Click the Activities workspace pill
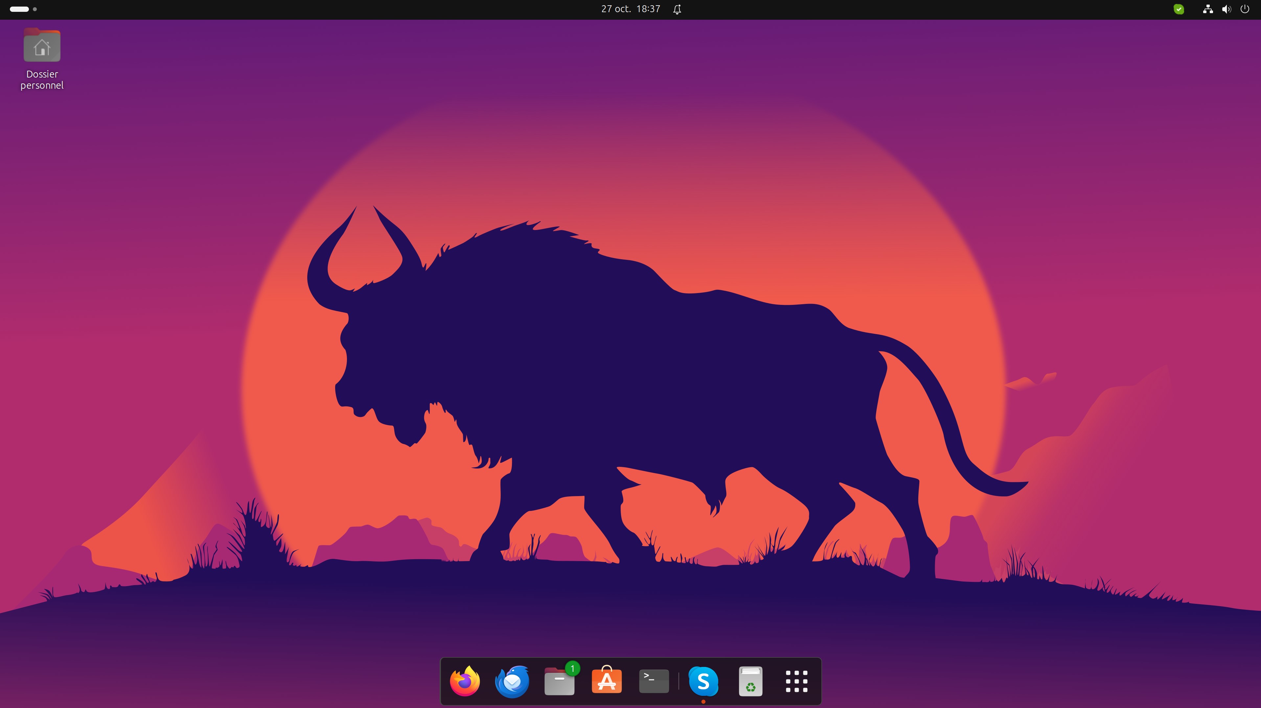1261x708 pixels. tap(20, 9)
